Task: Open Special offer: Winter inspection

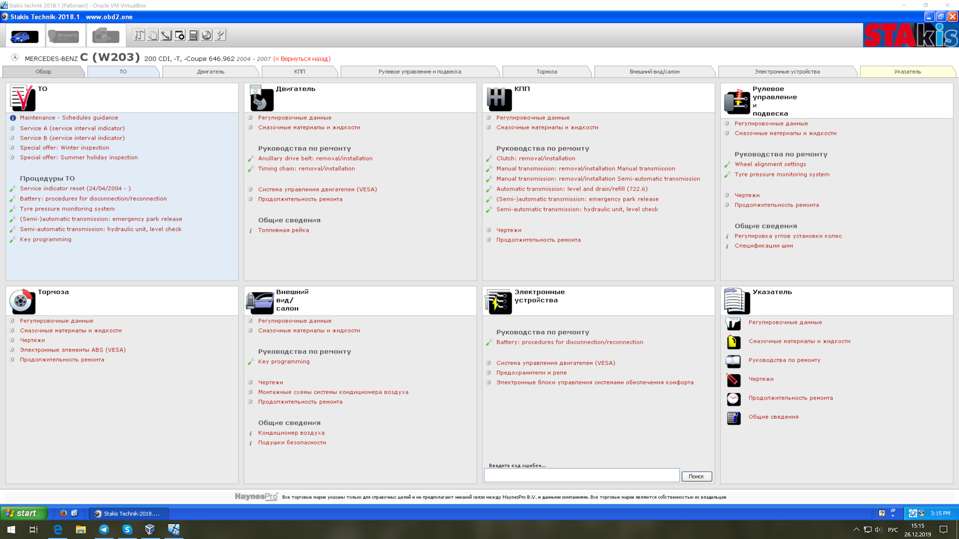Action: pyautogui.click(x=64, y=148)
